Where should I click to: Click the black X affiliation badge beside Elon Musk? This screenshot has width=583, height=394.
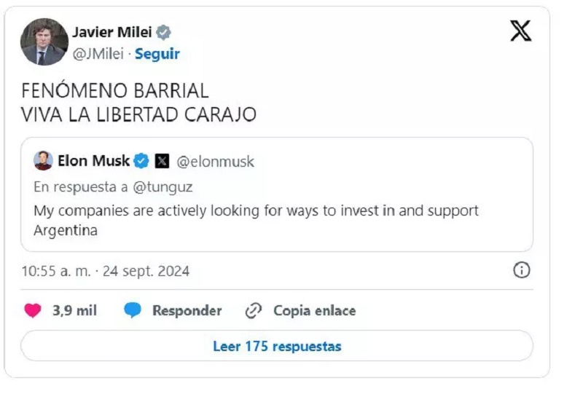pyautogui.click(x=162, y=161)
